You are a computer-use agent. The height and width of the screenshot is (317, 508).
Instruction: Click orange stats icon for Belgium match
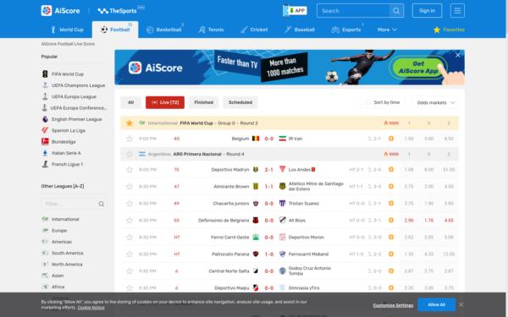coord(391,139)
